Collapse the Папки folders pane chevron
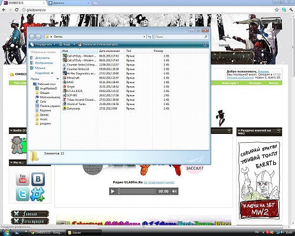The height and width of the screenshot is (236, 295). coord(58,78)
